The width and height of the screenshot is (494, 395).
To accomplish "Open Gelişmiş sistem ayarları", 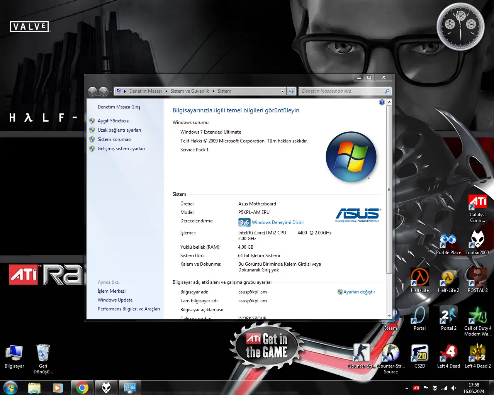I will click(x=121, y=149).
